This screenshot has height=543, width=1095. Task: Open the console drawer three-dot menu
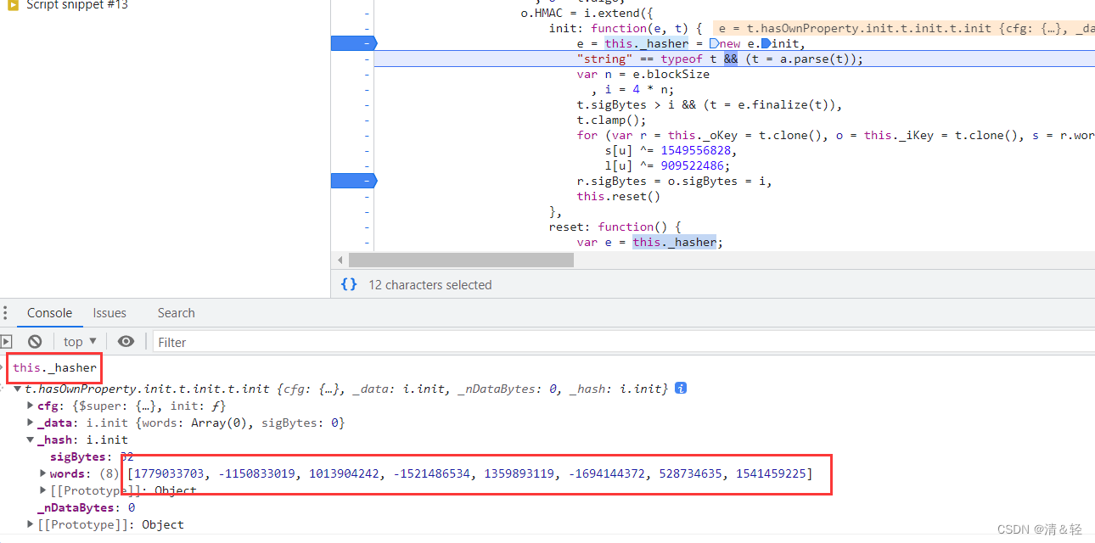tap(5, 312)
